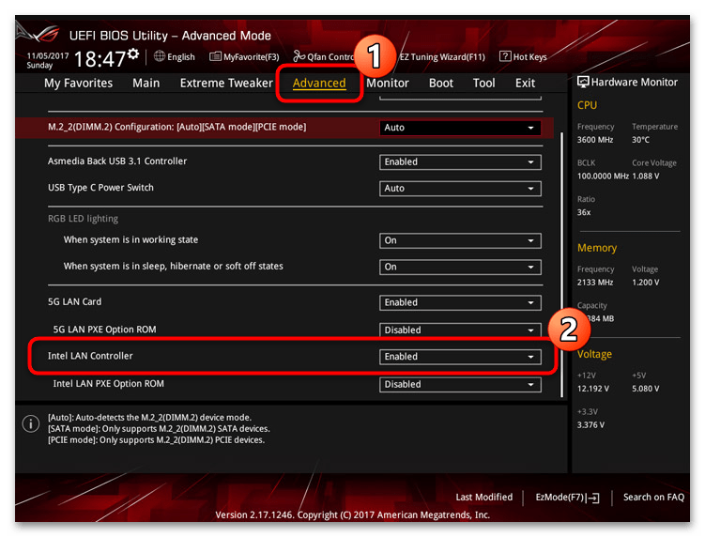This screenshot has height=537, width=705.
Task: Click the RGB LED lighting section header
Action: point(83,219)
